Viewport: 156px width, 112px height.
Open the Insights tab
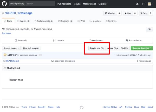coord(95,21)
